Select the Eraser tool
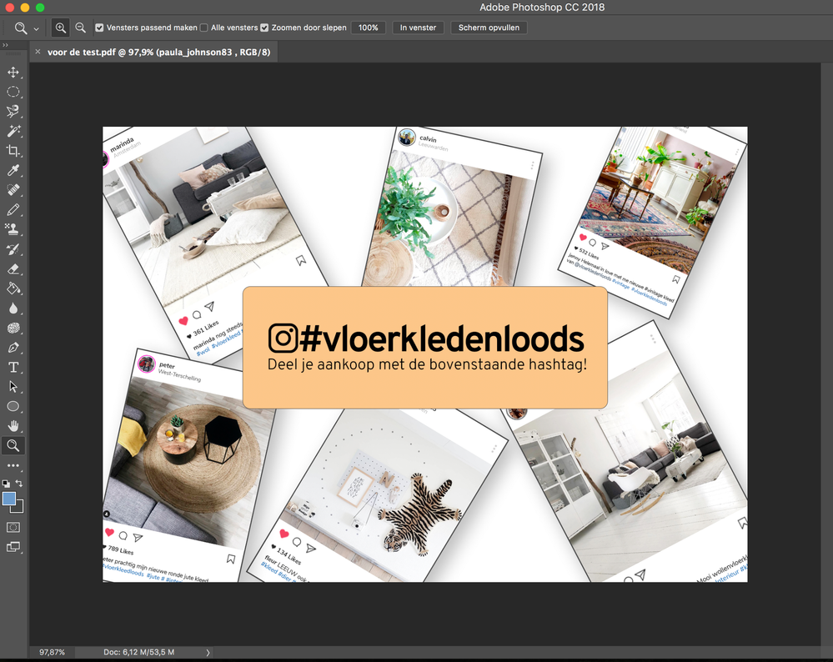This screenshot has width=833, height=662. 13,268
